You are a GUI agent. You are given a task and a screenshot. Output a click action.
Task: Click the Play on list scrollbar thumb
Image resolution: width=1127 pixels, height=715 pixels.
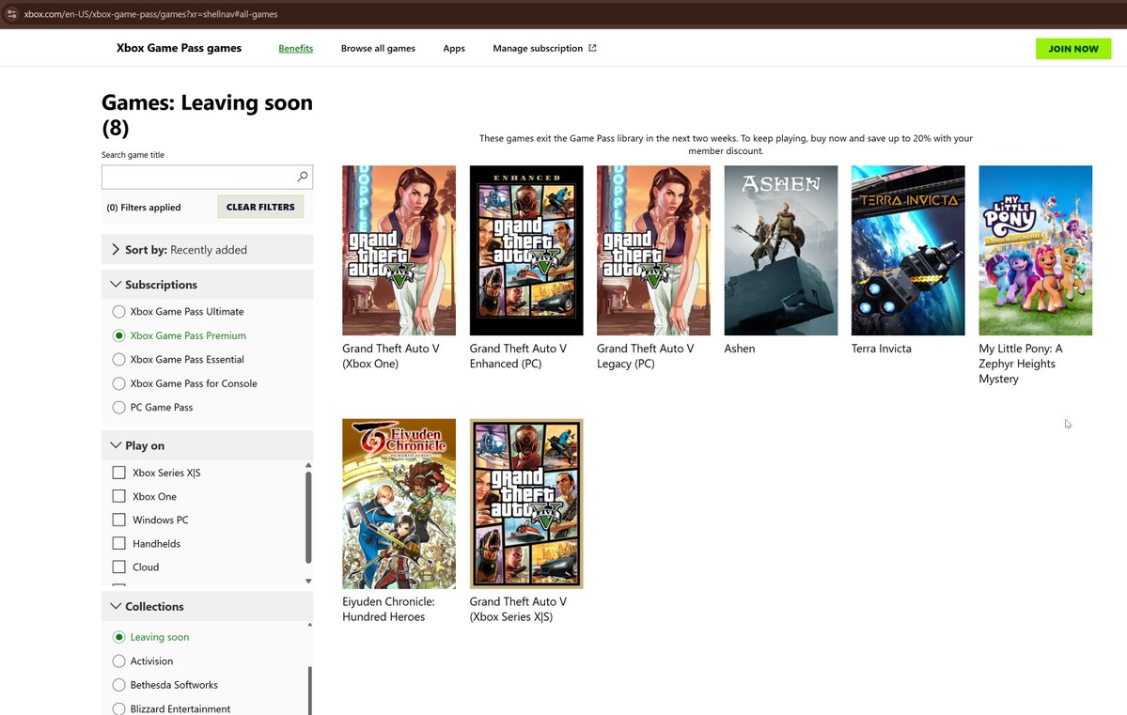tap(308, 518)
